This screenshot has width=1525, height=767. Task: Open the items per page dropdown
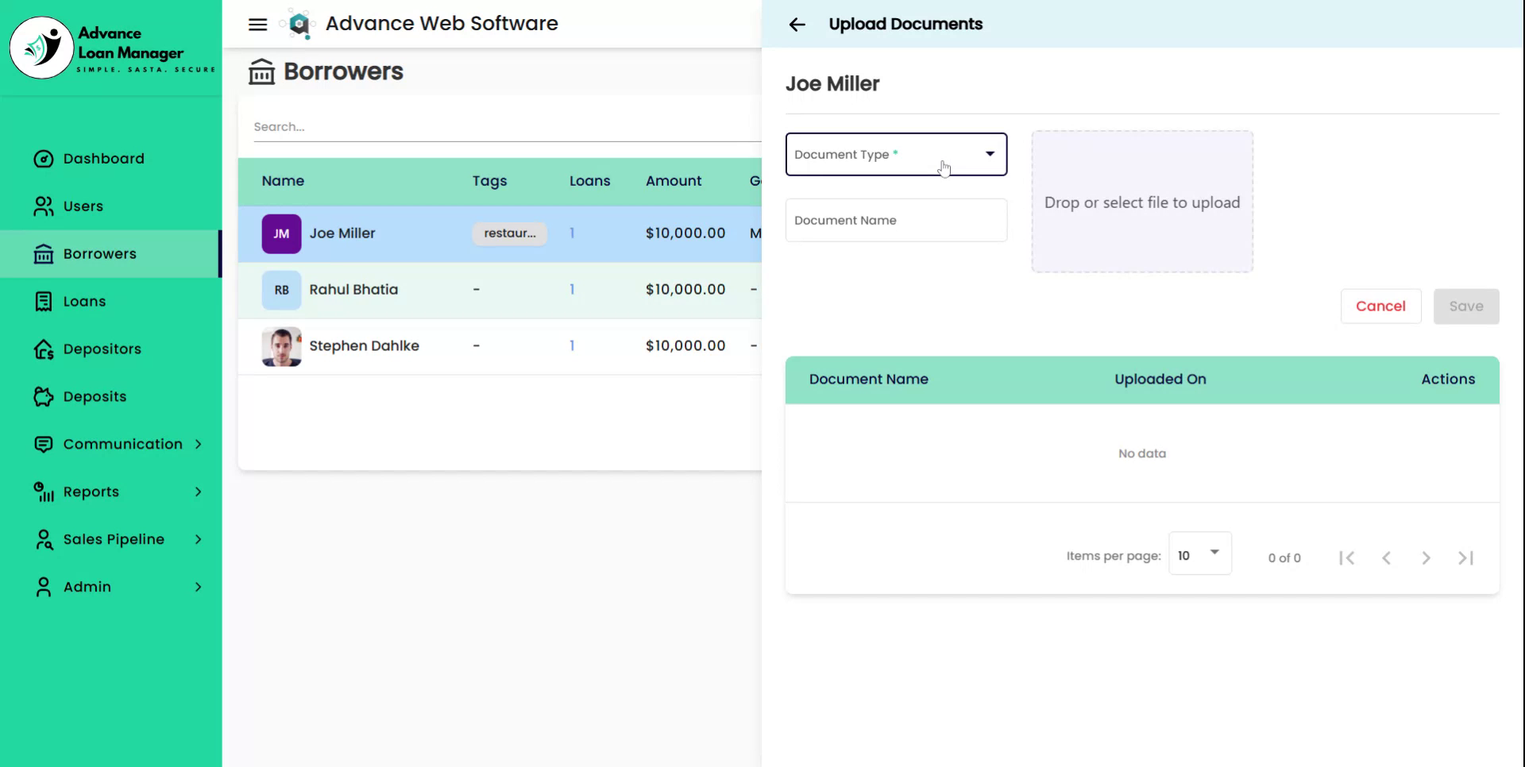1199,554
